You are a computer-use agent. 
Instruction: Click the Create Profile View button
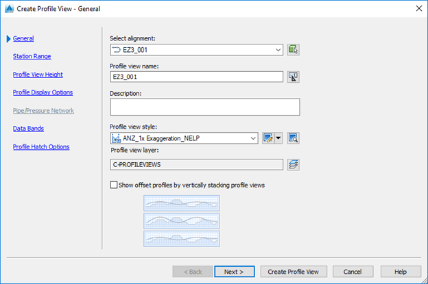294,272
